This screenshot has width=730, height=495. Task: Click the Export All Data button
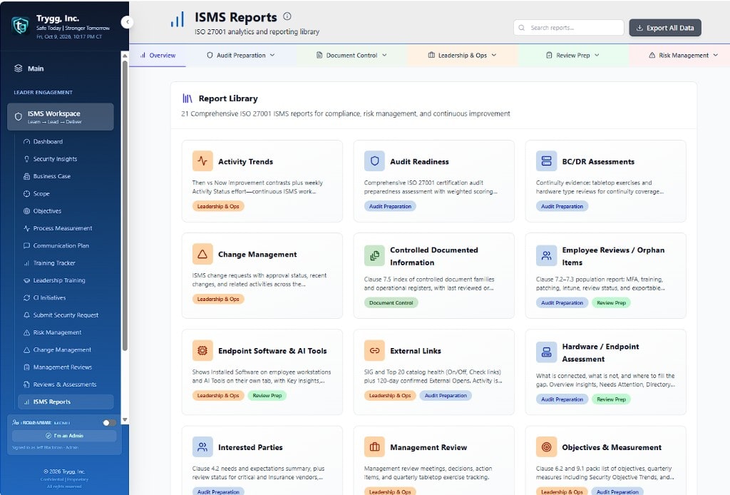click(x=665, y=28)
